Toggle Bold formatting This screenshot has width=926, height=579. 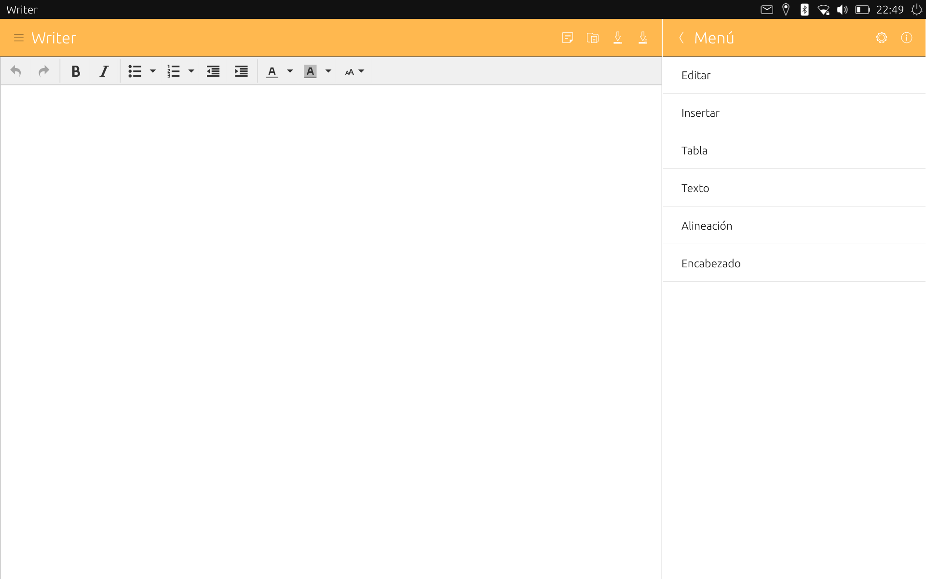coord(75,71)
